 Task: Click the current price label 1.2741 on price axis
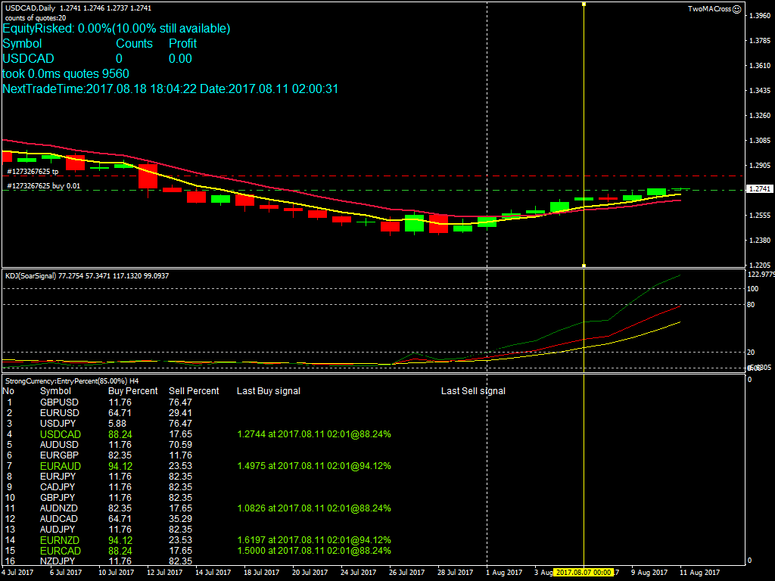[x=759, y=188]
